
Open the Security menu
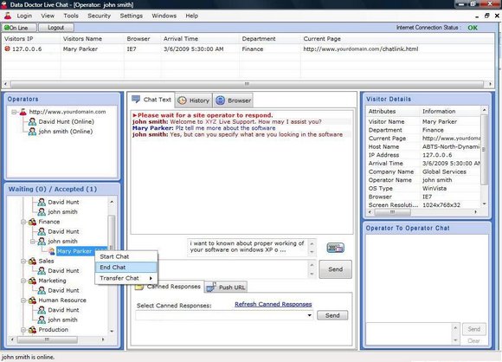99,16
